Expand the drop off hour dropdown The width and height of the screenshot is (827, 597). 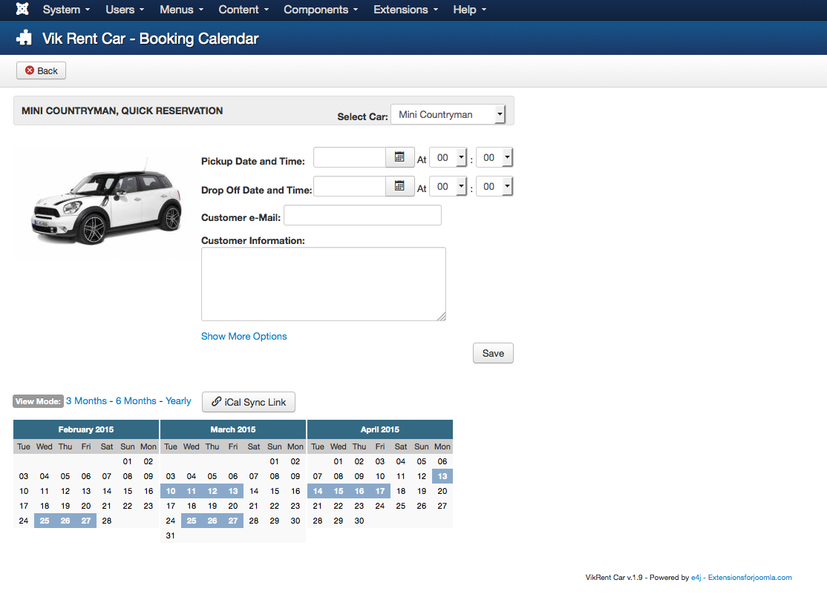(448, 187)
